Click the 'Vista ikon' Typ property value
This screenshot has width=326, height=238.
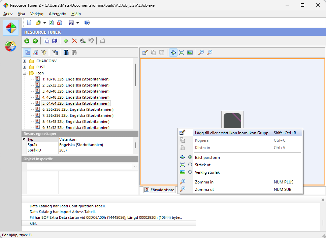point(95,139)
